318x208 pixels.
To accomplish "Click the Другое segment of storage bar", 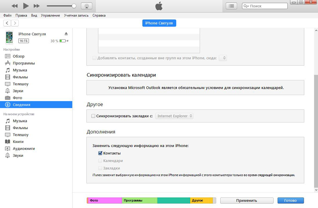I will pos(201,200).
